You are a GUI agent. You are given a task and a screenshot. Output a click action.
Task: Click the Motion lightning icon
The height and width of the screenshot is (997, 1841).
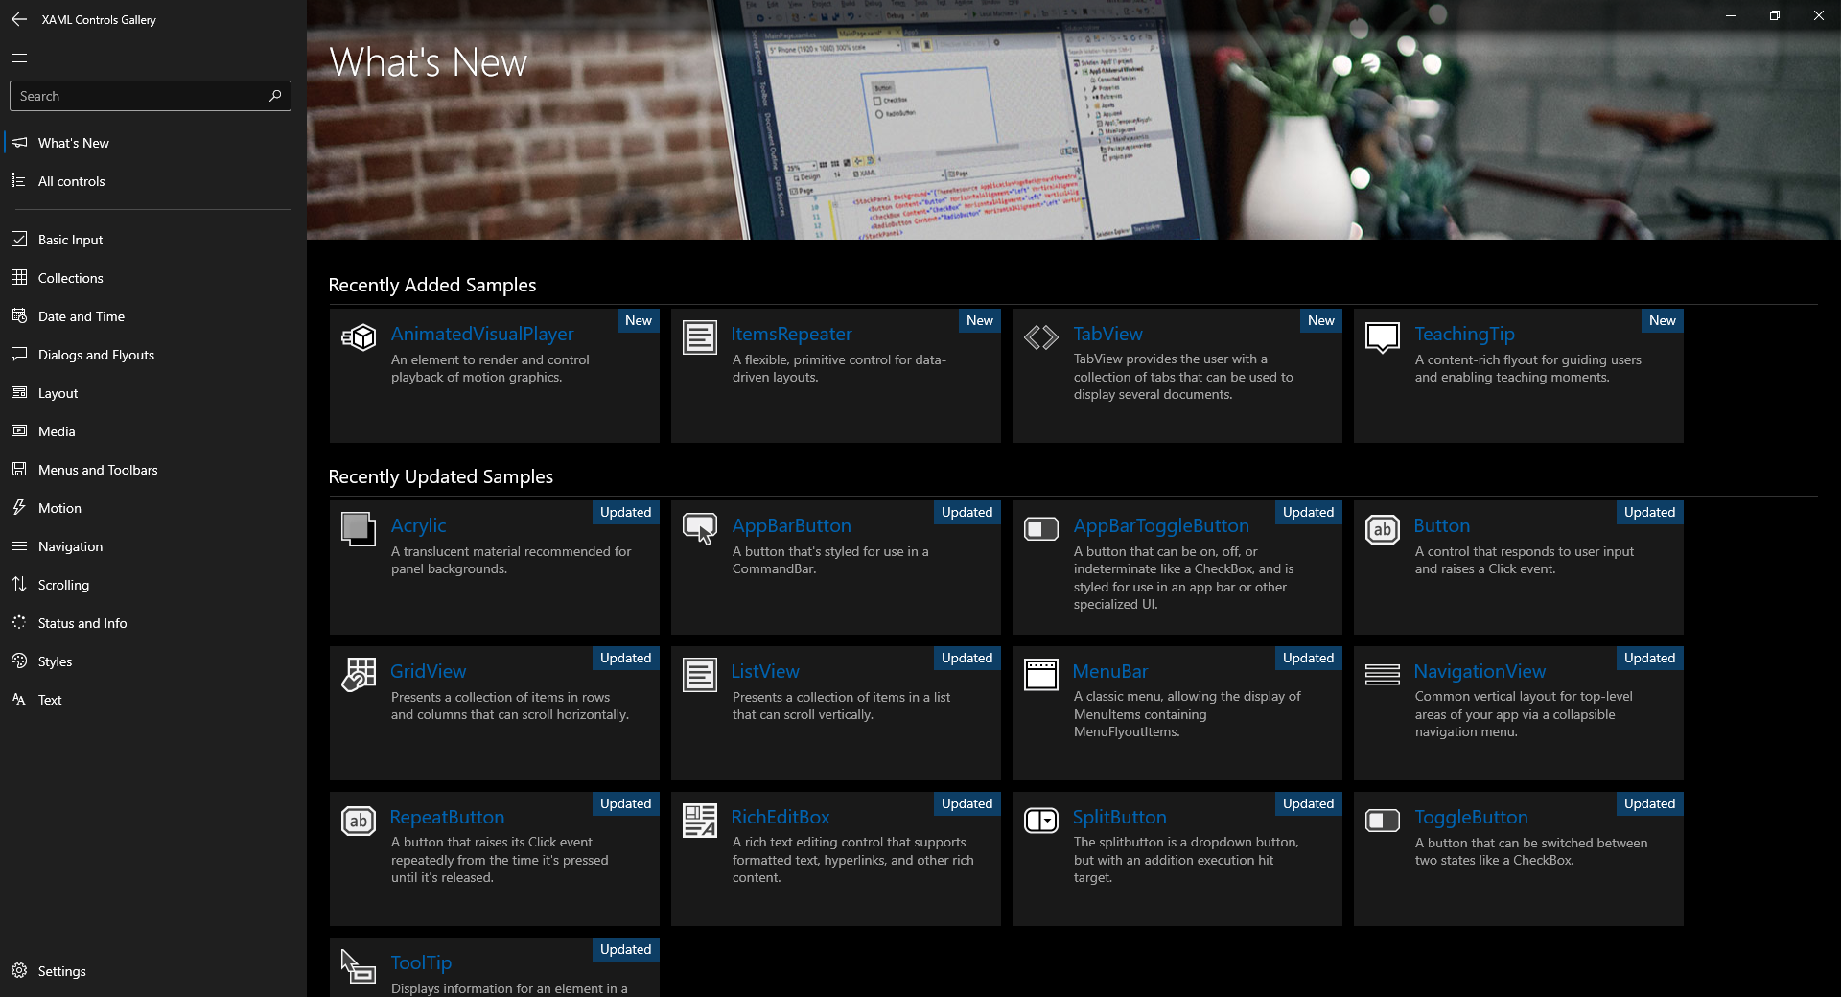19,508
